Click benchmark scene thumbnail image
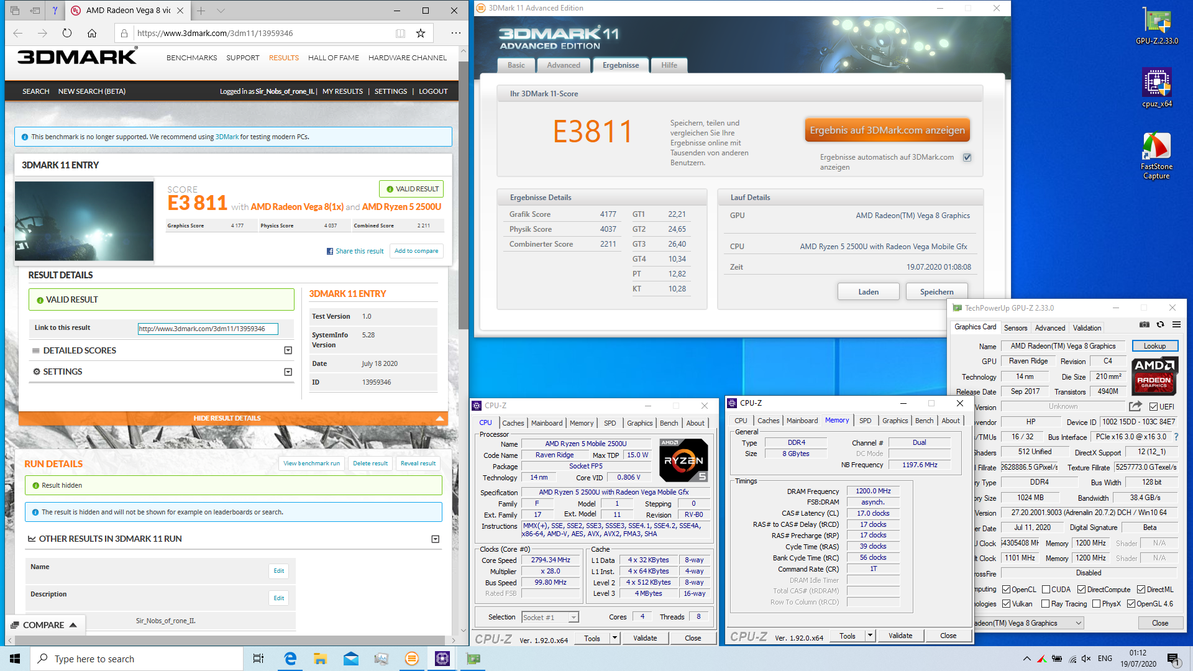This screenshot has height=671, width=1193. click(84, 221)
